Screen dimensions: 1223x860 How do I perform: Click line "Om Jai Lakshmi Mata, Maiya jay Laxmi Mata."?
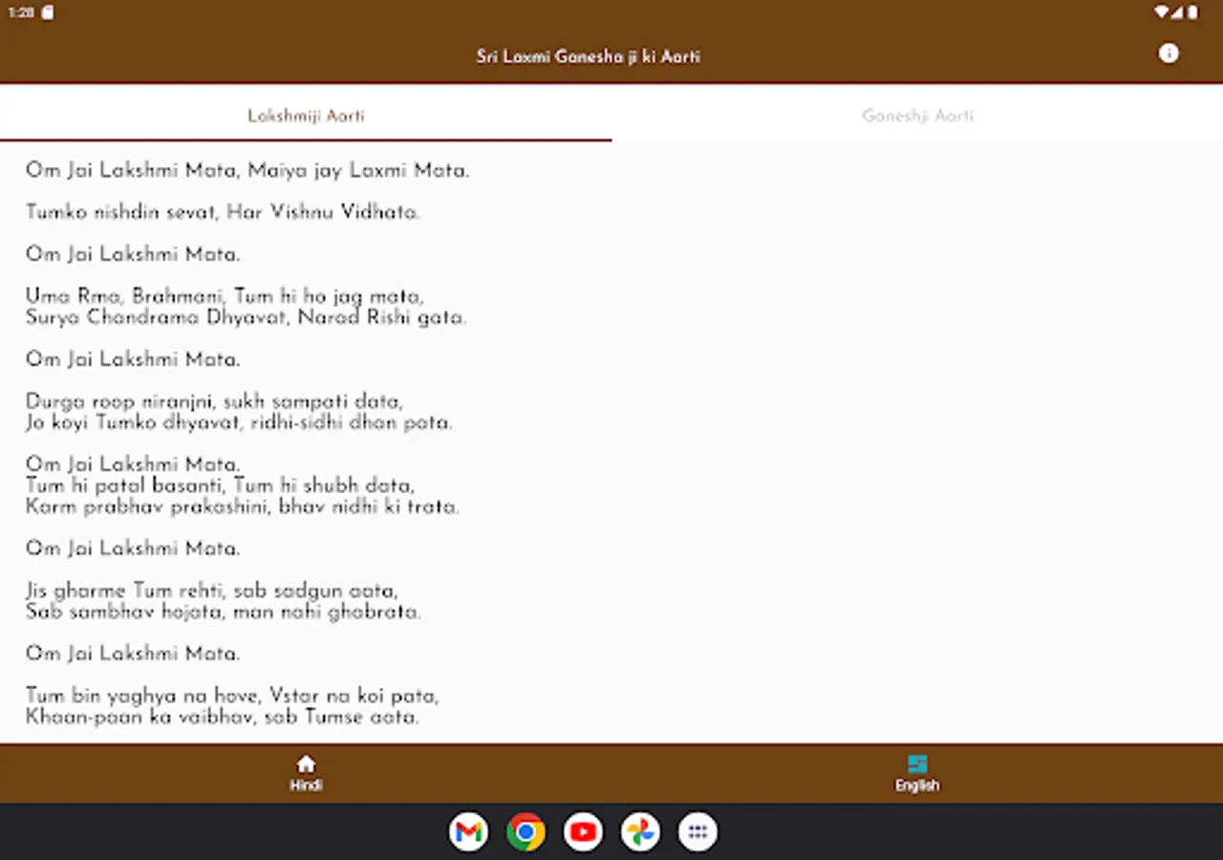click(x=247, y=171)
